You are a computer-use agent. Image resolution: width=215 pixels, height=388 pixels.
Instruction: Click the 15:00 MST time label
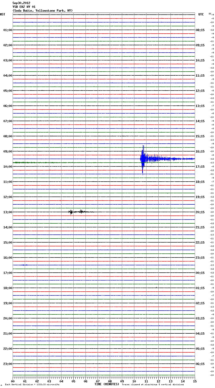[x=8, y=243]
